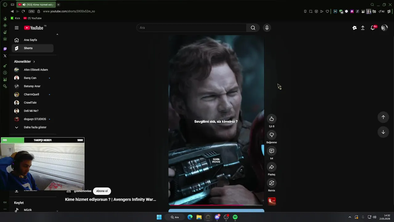The image size is (394, 222).
Task: Open the comments showing 64
Action: 271,151
